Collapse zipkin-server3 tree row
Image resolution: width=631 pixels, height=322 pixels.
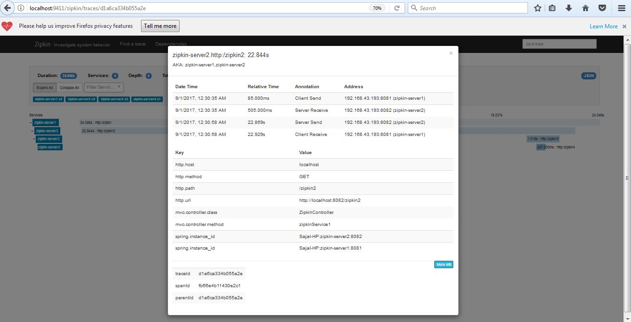click(34, 139)
